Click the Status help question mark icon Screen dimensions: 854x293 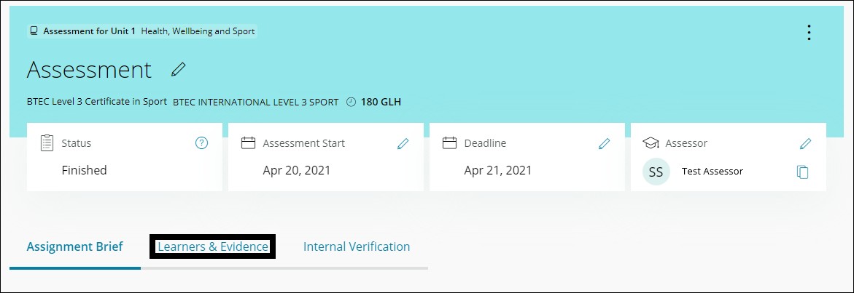(x=202, y=143)
